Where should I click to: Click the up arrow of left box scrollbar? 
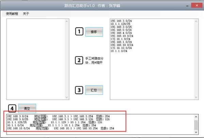67,21
